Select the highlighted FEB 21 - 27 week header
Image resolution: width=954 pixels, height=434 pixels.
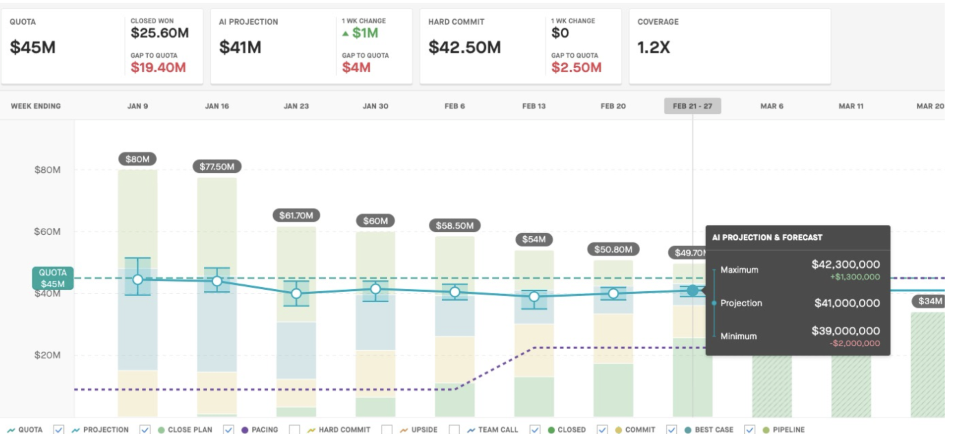(692, 106)
